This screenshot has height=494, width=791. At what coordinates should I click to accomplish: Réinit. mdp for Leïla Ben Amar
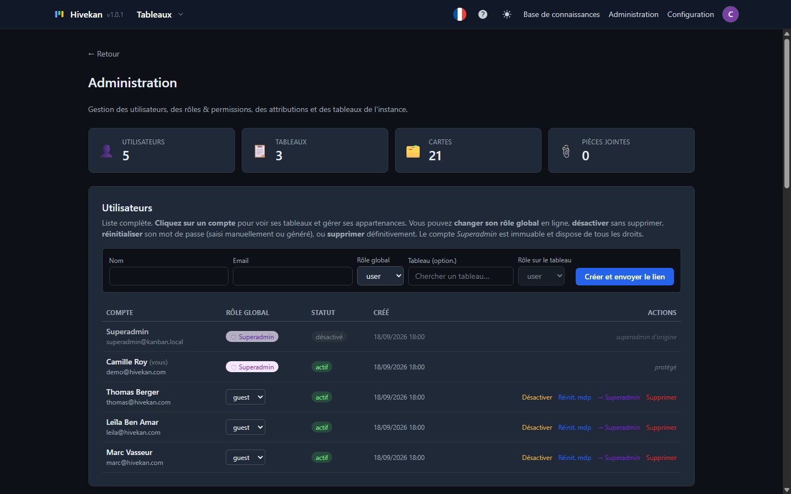point(575,428)
